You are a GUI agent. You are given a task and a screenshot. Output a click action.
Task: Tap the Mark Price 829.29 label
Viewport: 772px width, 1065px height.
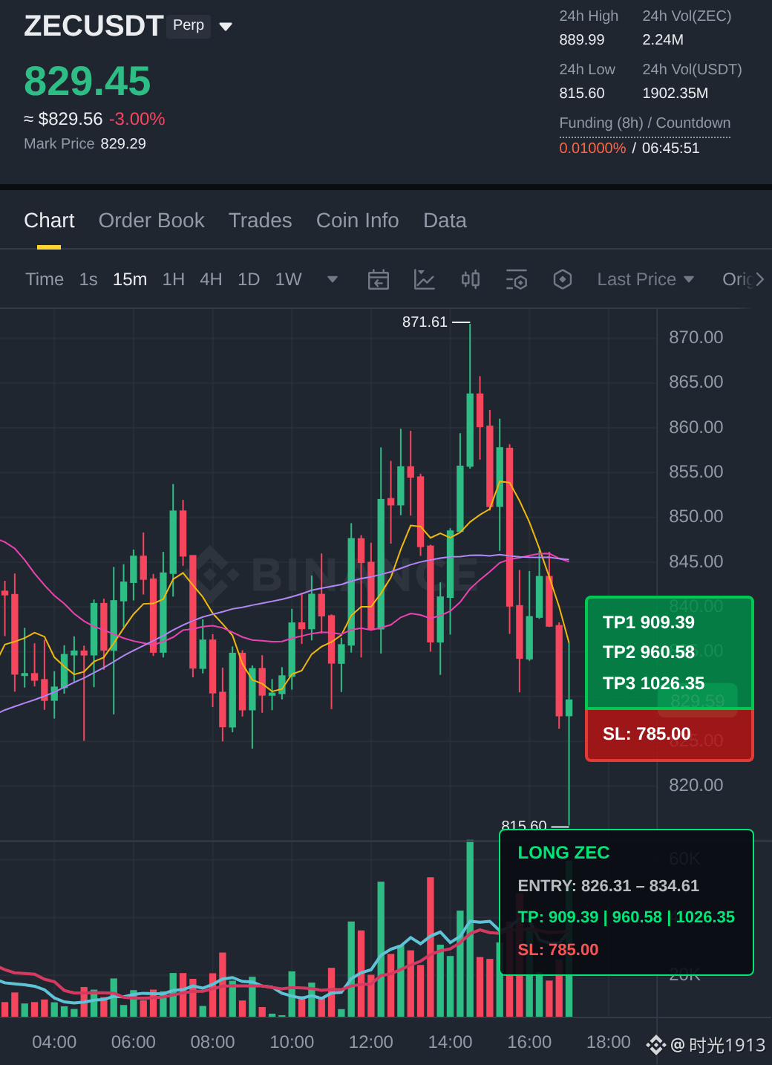click(85, 143)
